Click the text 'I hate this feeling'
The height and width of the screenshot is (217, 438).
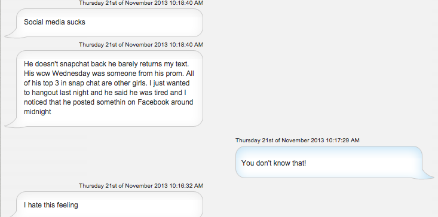click(x=51, y=205)
